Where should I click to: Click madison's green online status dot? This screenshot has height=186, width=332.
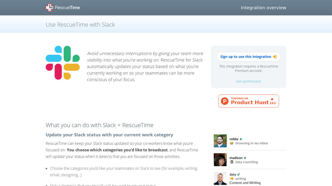(x=245, y=158)
